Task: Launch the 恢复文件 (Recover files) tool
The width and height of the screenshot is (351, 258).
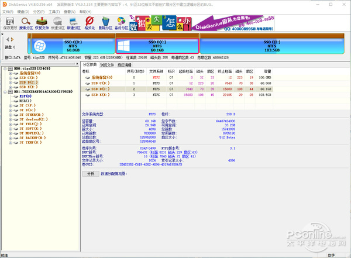Action: click(42, 23)
